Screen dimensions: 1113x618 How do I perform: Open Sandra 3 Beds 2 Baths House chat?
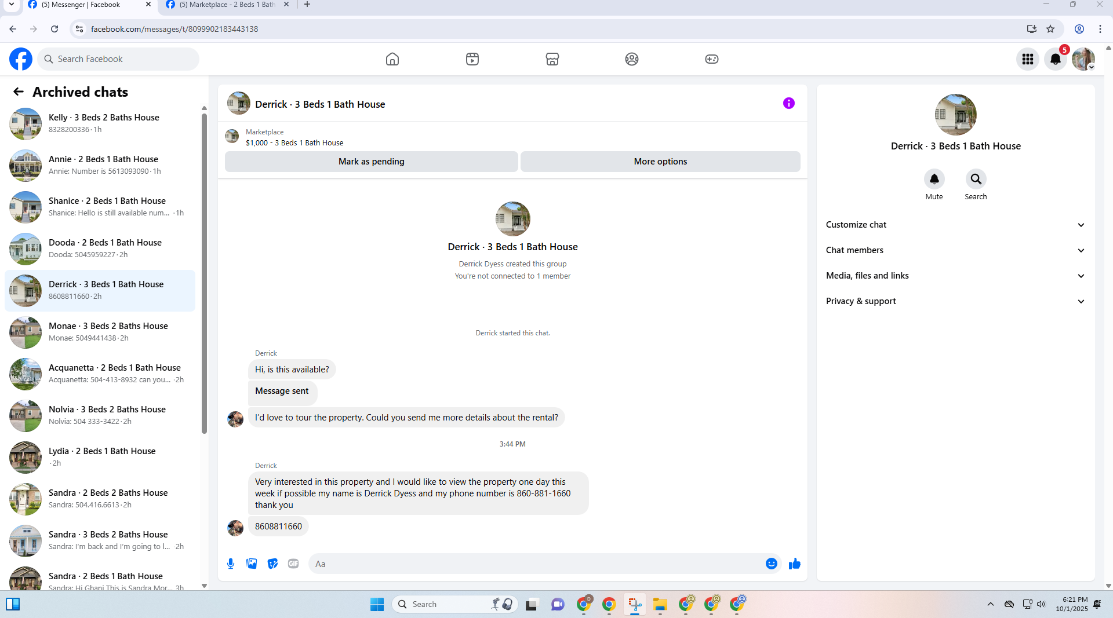click(100, 541)
